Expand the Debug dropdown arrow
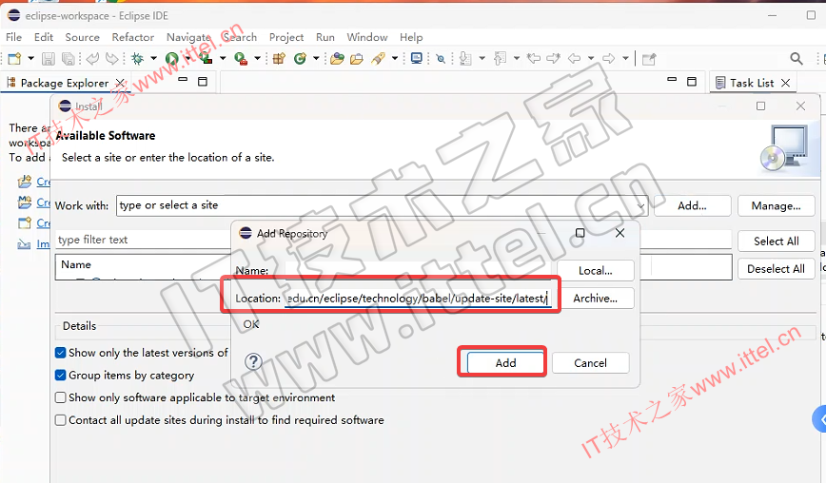The width and height of the screenshot is (826, 483). (153, 58)
